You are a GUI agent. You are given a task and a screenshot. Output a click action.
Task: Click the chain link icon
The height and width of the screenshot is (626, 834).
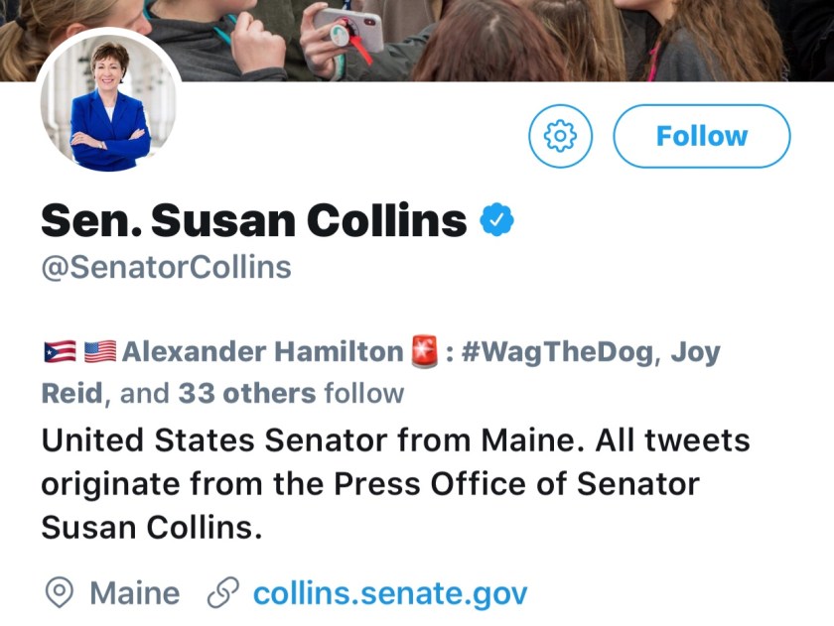tap(223, 593)
